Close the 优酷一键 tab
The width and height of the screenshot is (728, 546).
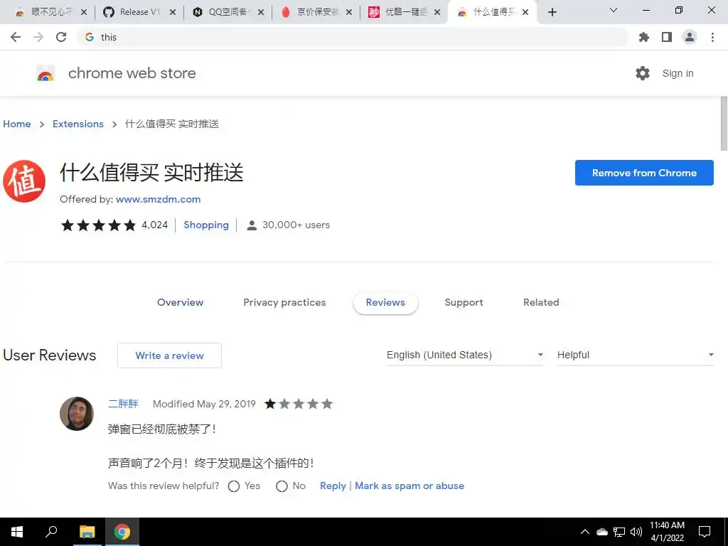(x=437, y=13)
